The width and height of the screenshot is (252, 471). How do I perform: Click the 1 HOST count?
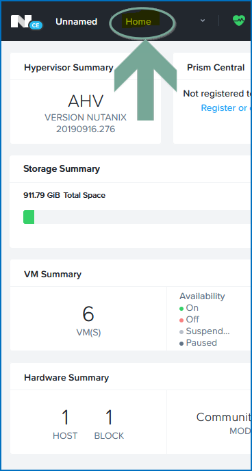(x=65, y=424)
